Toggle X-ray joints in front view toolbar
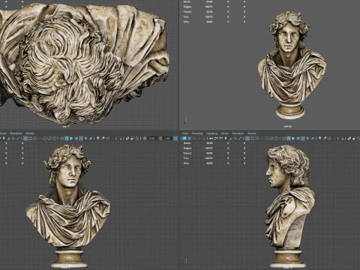Viewport: 360px width, 270px height. tap(137, 138)
